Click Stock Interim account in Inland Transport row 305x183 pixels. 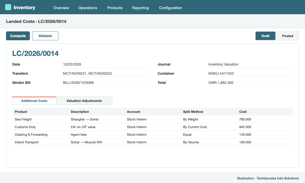pos(137,142)
